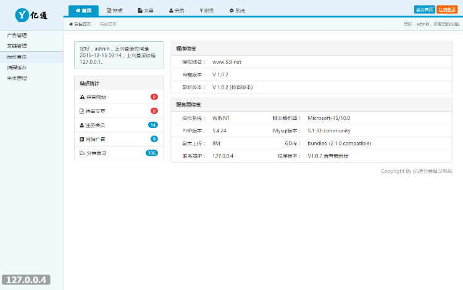Open the 财务 finance tab
The width and height of the screenshot is (463, 290).
tap(207, 10)
